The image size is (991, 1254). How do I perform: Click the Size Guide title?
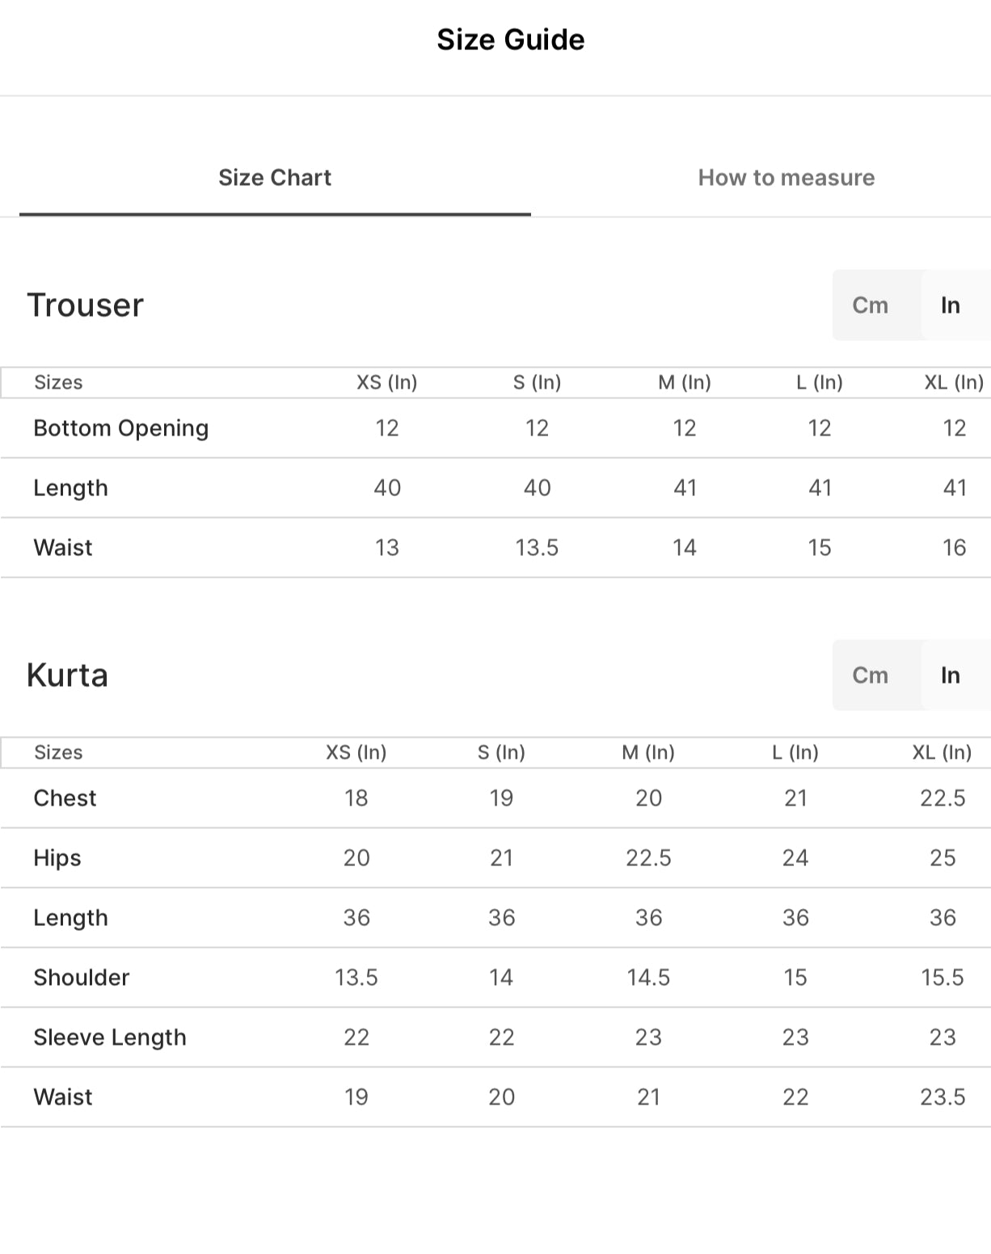(x=510, y=40)
